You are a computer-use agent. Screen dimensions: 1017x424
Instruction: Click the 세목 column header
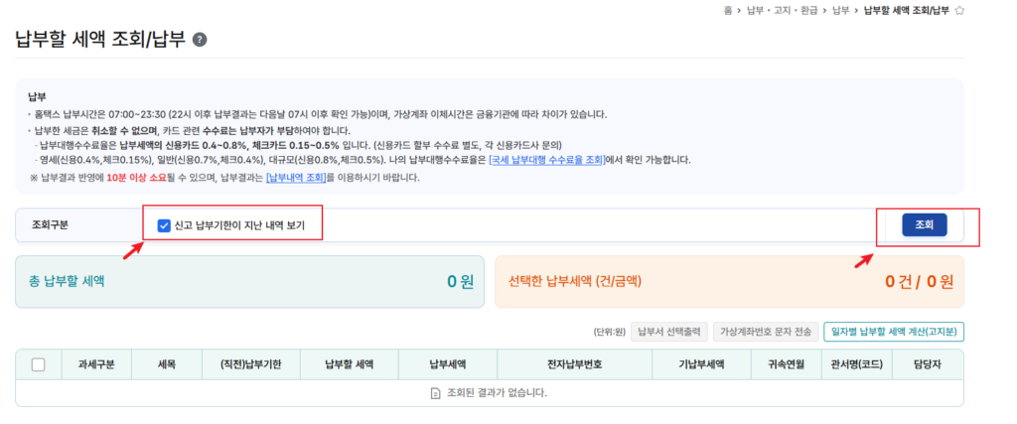click(167, 364)
